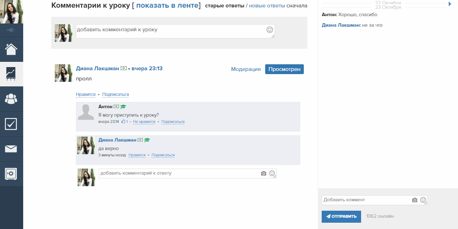This screenshot has width=458, height=229.
Task: Toggle the speaker sound icon in the sidebar
Action: coord(11,30)
